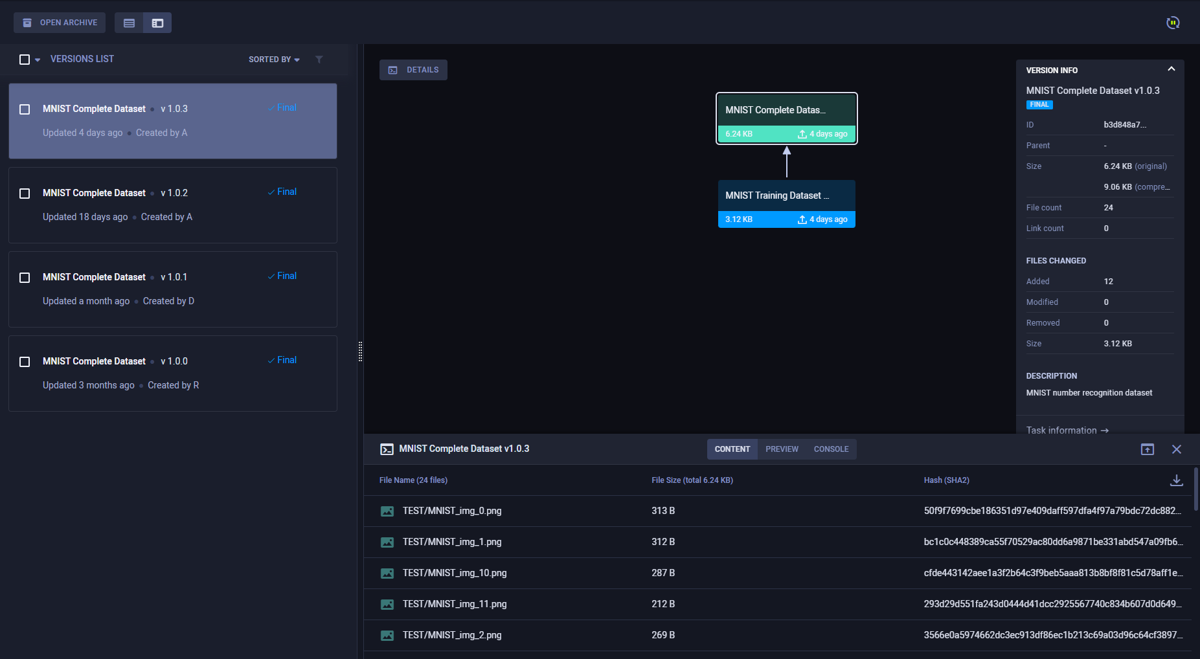Close the MNIST Complete Dataset content panel
1200x659 pixels.
1176,449
